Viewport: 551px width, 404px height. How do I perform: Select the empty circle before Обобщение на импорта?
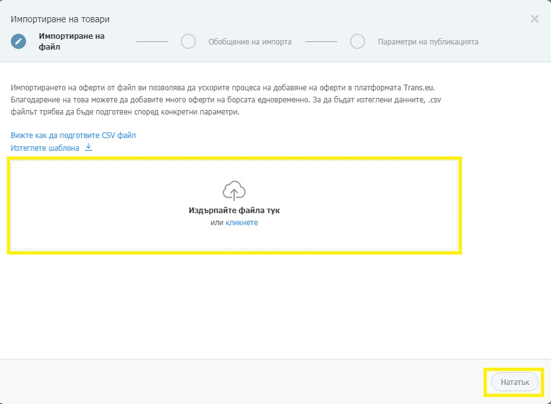[188, 41]
